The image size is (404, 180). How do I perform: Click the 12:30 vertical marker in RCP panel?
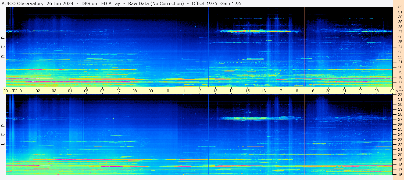point(208,47)
